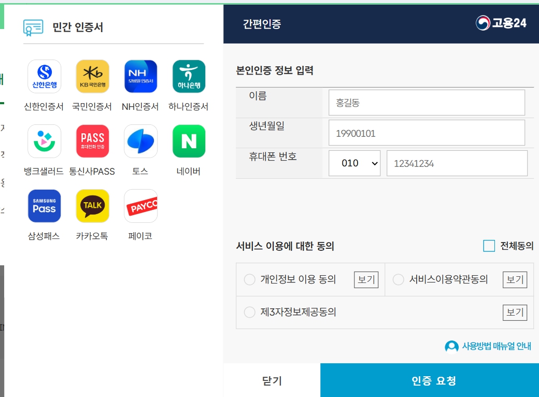Click the 민간 인증서 certificate icon
The width and height of the screenshot is (539, 397).
coord(33,27)
